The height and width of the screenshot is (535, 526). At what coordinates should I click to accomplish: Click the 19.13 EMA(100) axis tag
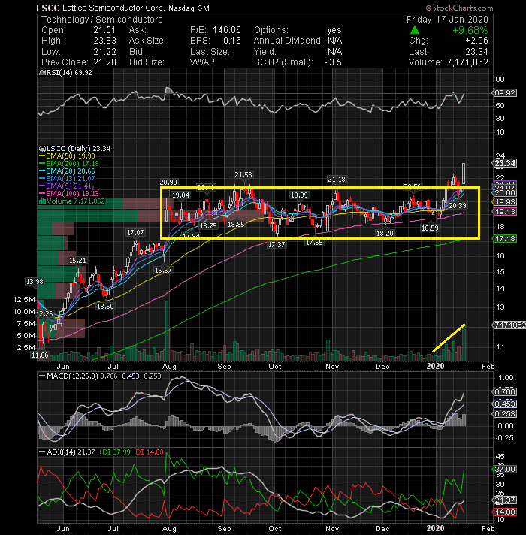pyautogui.click(x=504, y=212)
